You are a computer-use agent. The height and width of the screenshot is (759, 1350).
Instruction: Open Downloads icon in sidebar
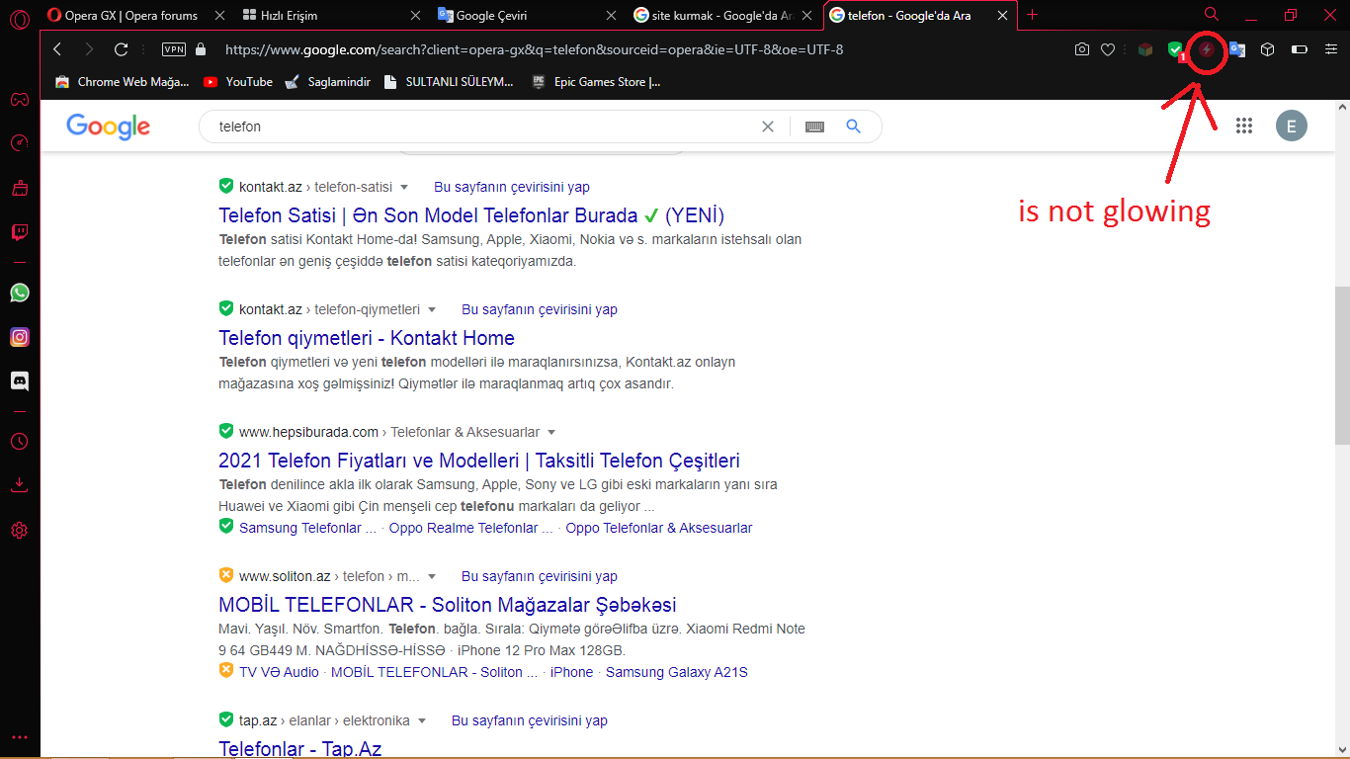pyautogui.click(x=19, y=485)
